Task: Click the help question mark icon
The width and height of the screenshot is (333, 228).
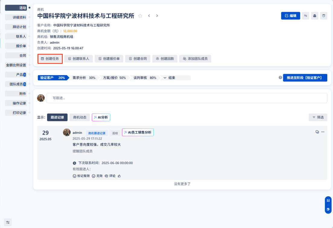Action: tap(280, 78)
